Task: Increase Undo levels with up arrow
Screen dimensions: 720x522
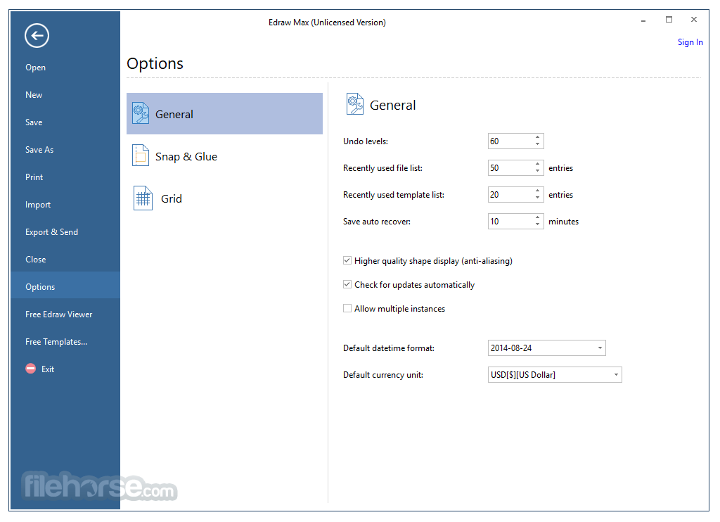Action: point(537,137)
